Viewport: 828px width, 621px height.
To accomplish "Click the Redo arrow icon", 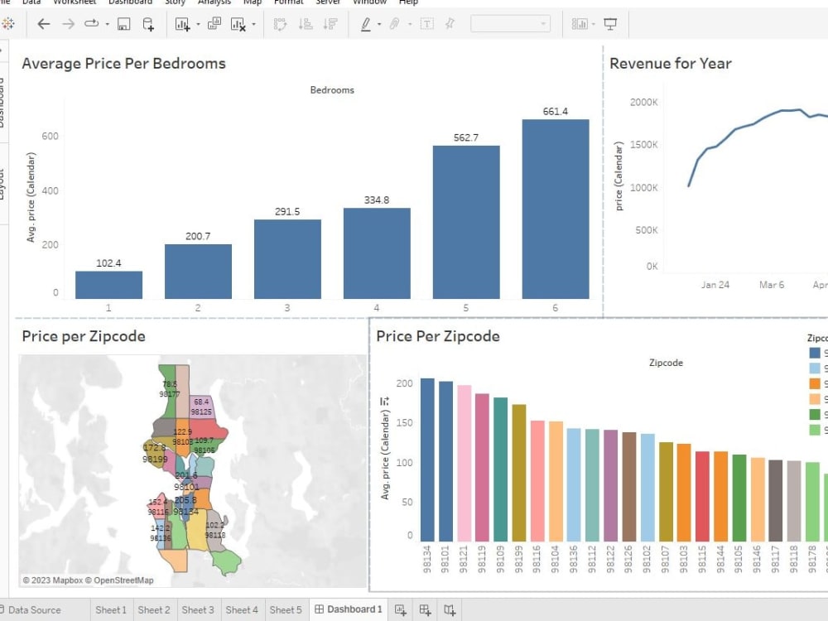I will click(66, 24).
